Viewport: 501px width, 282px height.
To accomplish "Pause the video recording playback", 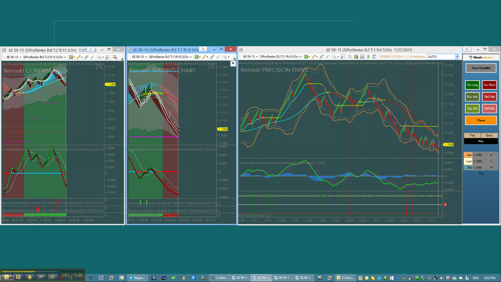I will [x=18, y=277].
